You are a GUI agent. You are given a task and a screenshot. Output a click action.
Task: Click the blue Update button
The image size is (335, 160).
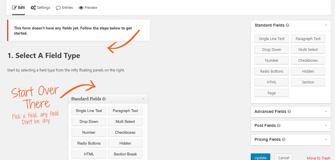260,157
